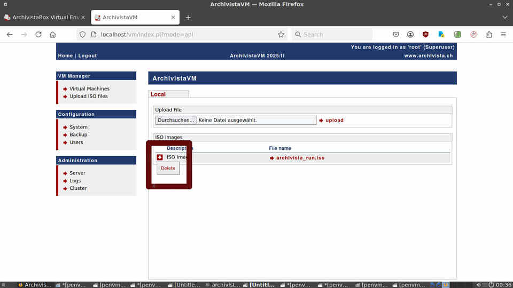The height and width of the screenshot is (288, 513).
Task: Click the browser back arrow
Action: pyautogui.click(x=10, y=34)
